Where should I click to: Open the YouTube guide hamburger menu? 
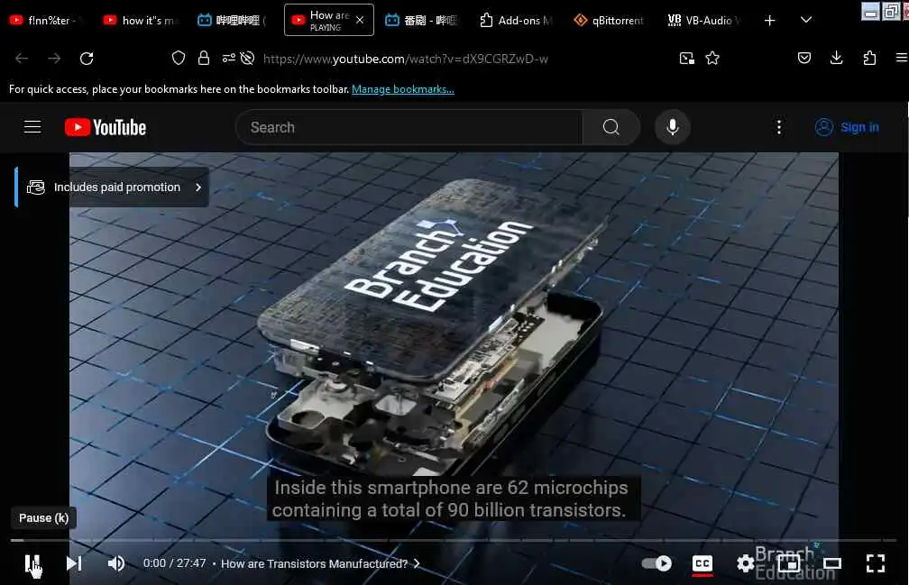click(32, 127)
